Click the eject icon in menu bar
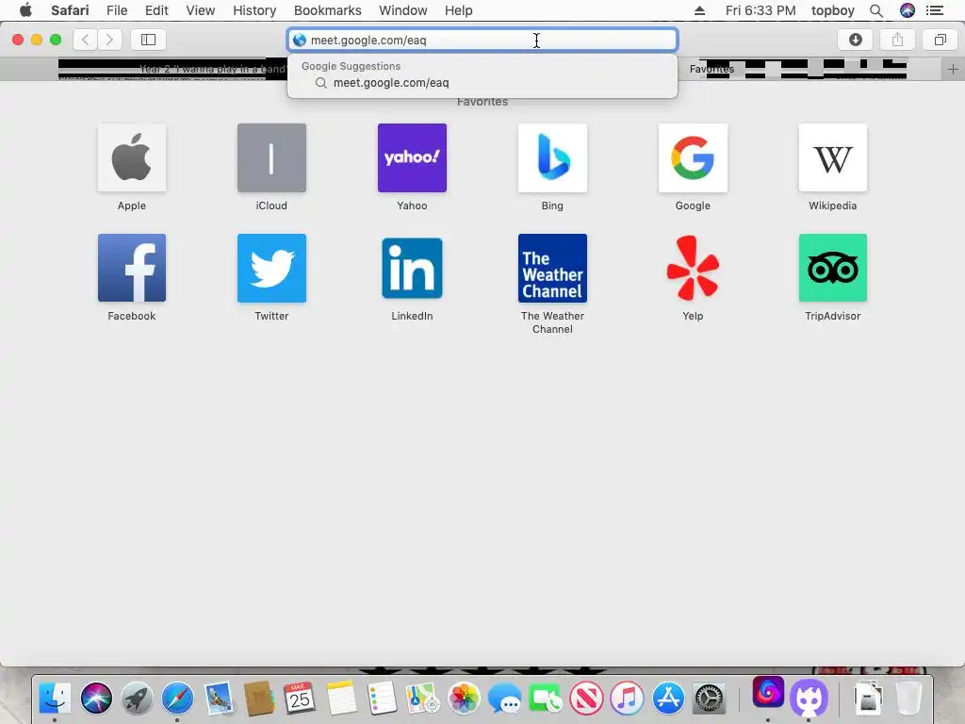This screenshot has width=965, height=724. point(699,10)
